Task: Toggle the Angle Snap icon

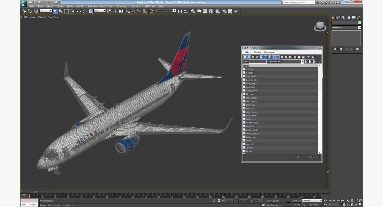Action: pyautogui.click(x=134, y=11)
